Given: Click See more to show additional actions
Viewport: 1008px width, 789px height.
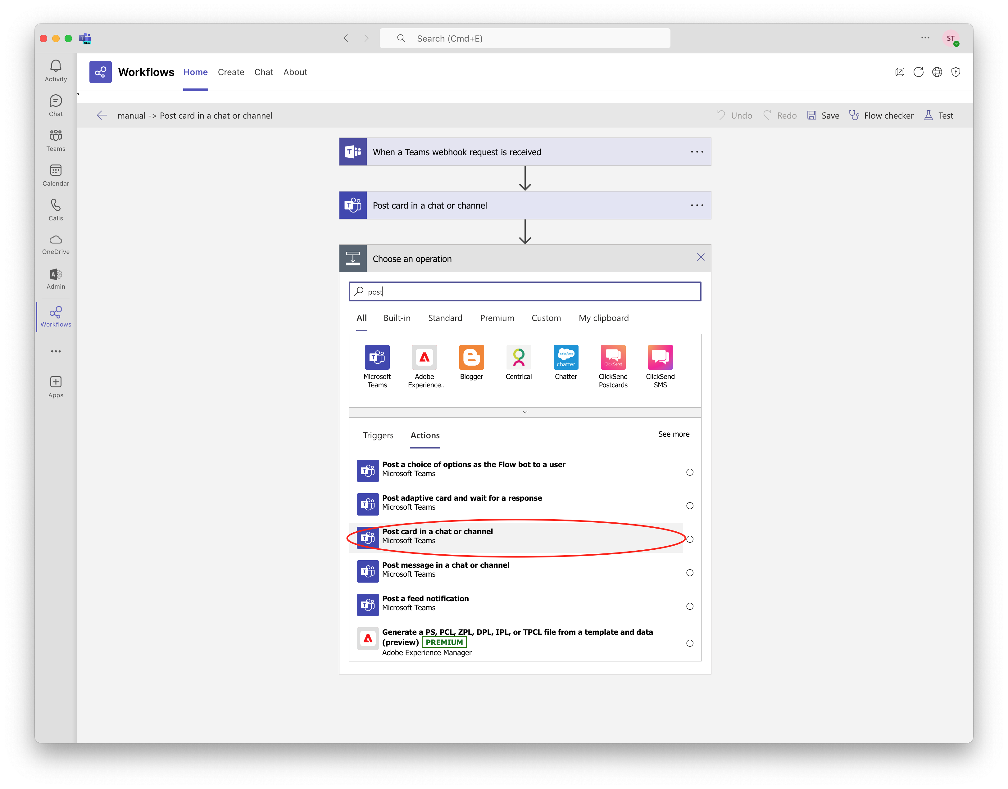Looking at the screenshot, I should (673, 434).
